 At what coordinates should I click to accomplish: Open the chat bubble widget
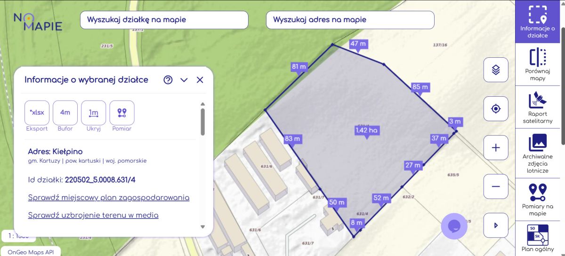point(454,226)
